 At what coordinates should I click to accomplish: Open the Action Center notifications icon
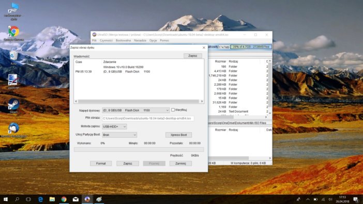pos(356,199)
